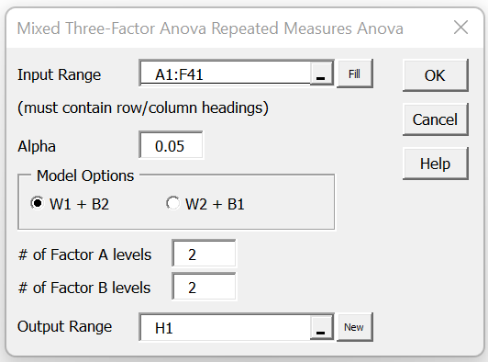Focus the Output Range field showing H1

tap(226, 327)
